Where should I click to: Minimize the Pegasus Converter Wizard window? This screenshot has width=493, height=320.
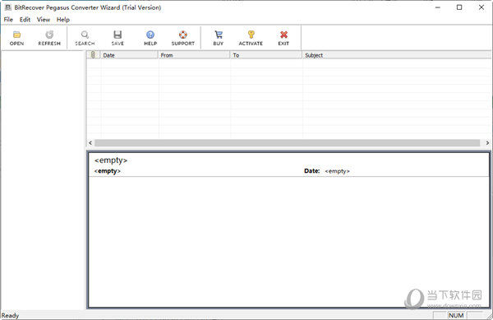pos(438,7)
